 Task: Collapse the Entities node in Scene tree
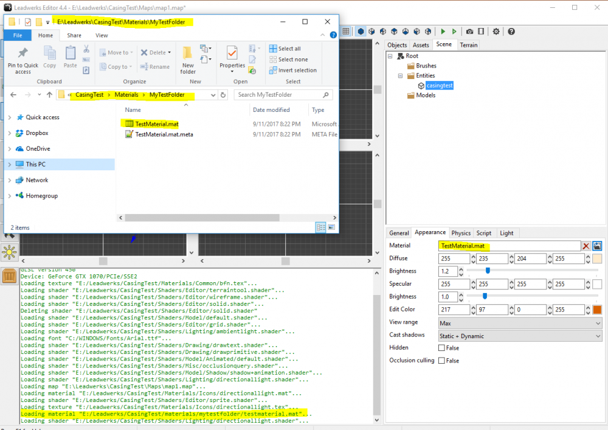(399, 75)
